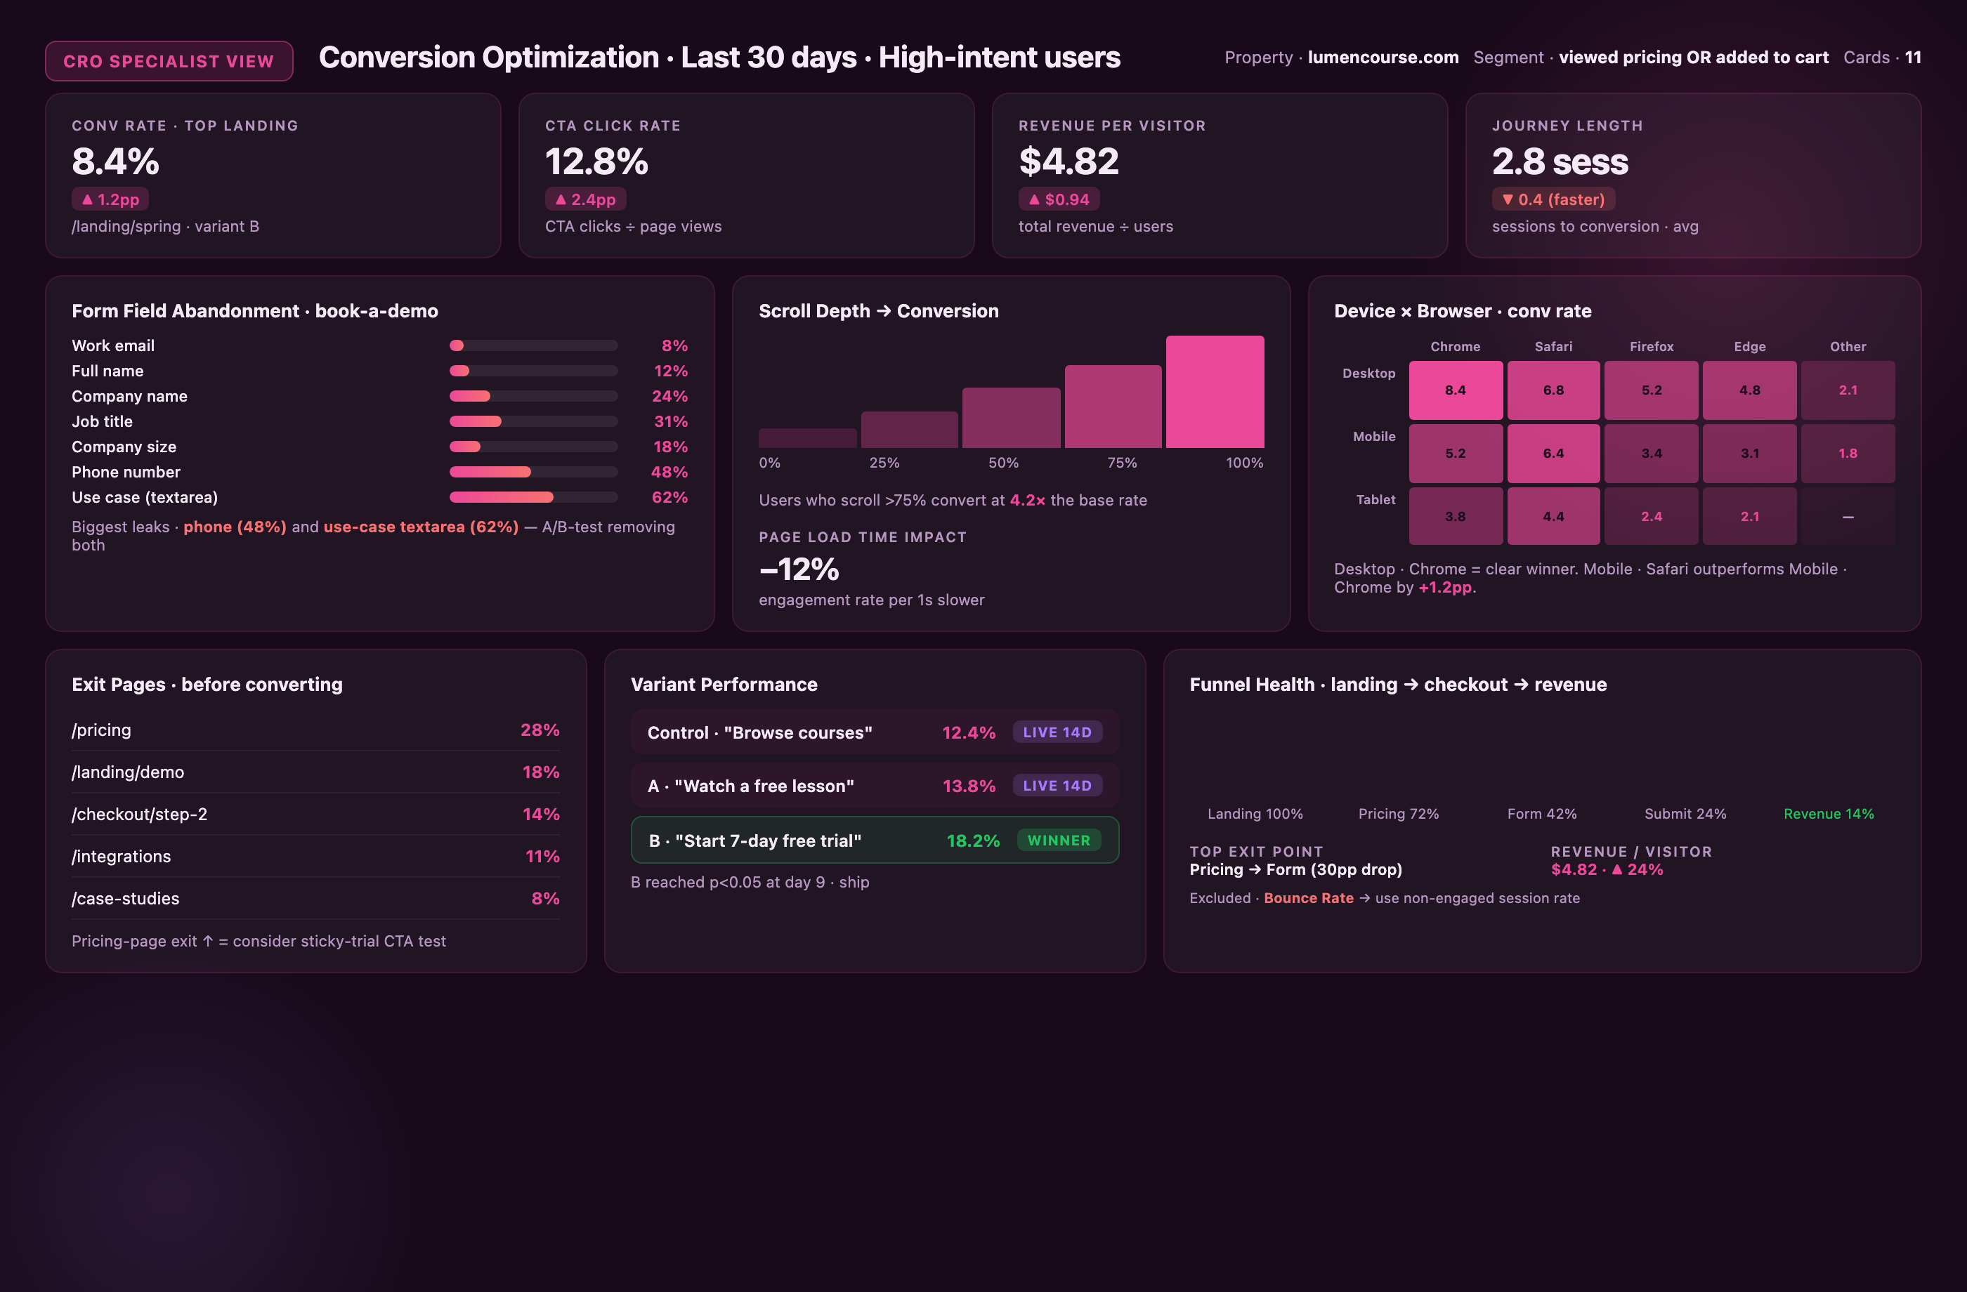Click the Desktop Firefox 5.2 heatmap cell

click(1652, 390)
